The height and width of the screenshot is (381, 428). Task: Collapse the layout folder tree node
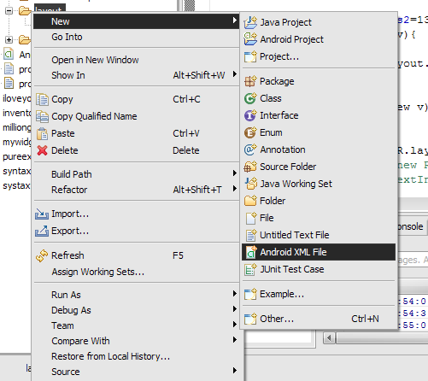click(x=9, y=11)
